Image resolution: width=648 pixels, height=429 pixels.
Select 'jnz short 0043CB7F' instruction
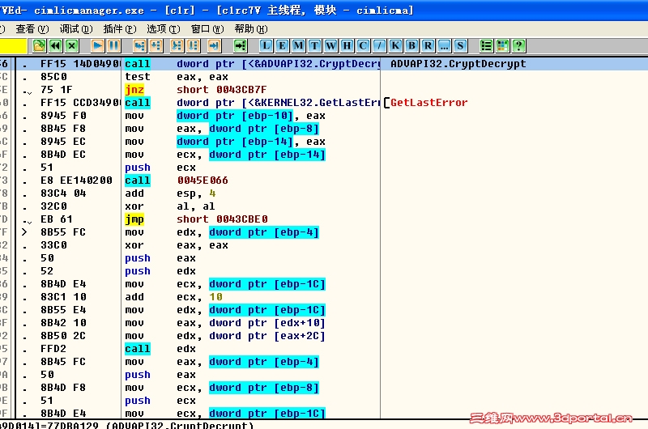click(196, 90)
